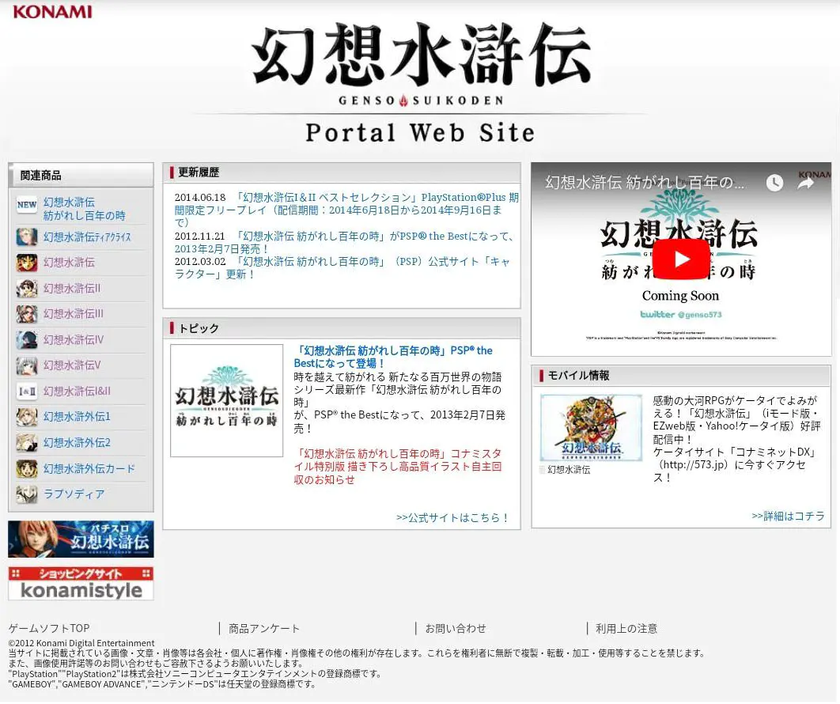The height and width of the screenshot is (704, 840).
Task: Click the 幻想水滸外伝2 character icon
Action: tap(27, 442)
